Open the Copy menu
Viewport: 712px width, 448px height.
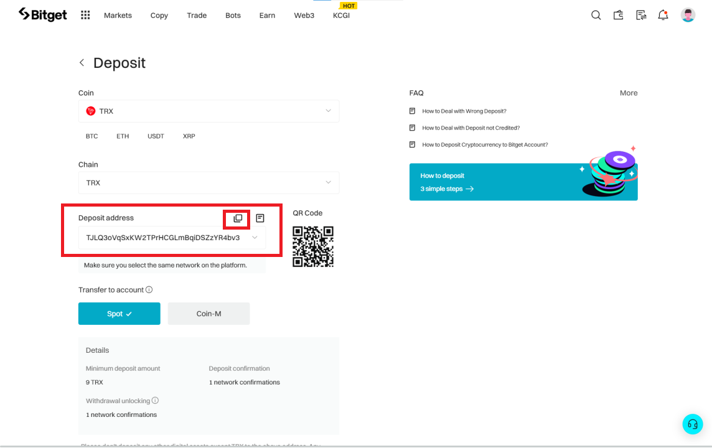159,16
